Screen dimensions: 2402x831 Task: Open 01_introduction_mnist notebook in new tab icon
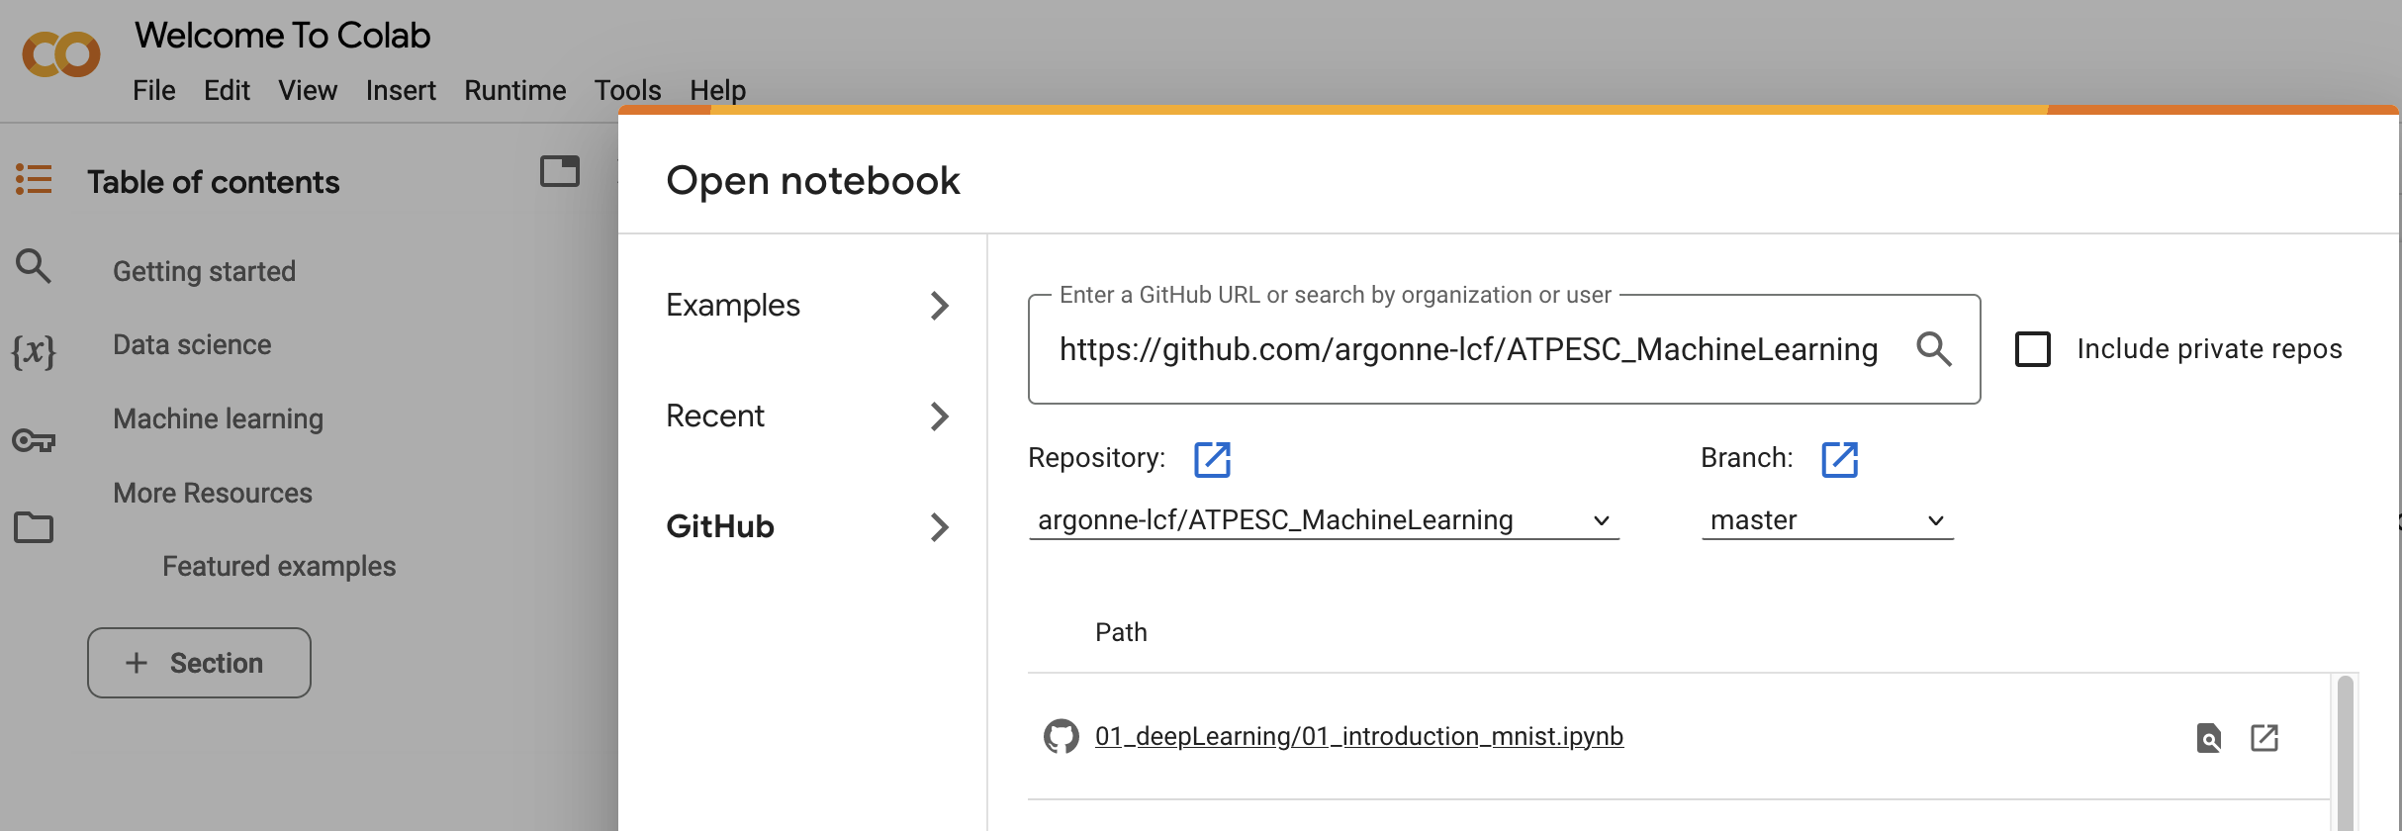pyautogui.click(x=2264, y=738)
